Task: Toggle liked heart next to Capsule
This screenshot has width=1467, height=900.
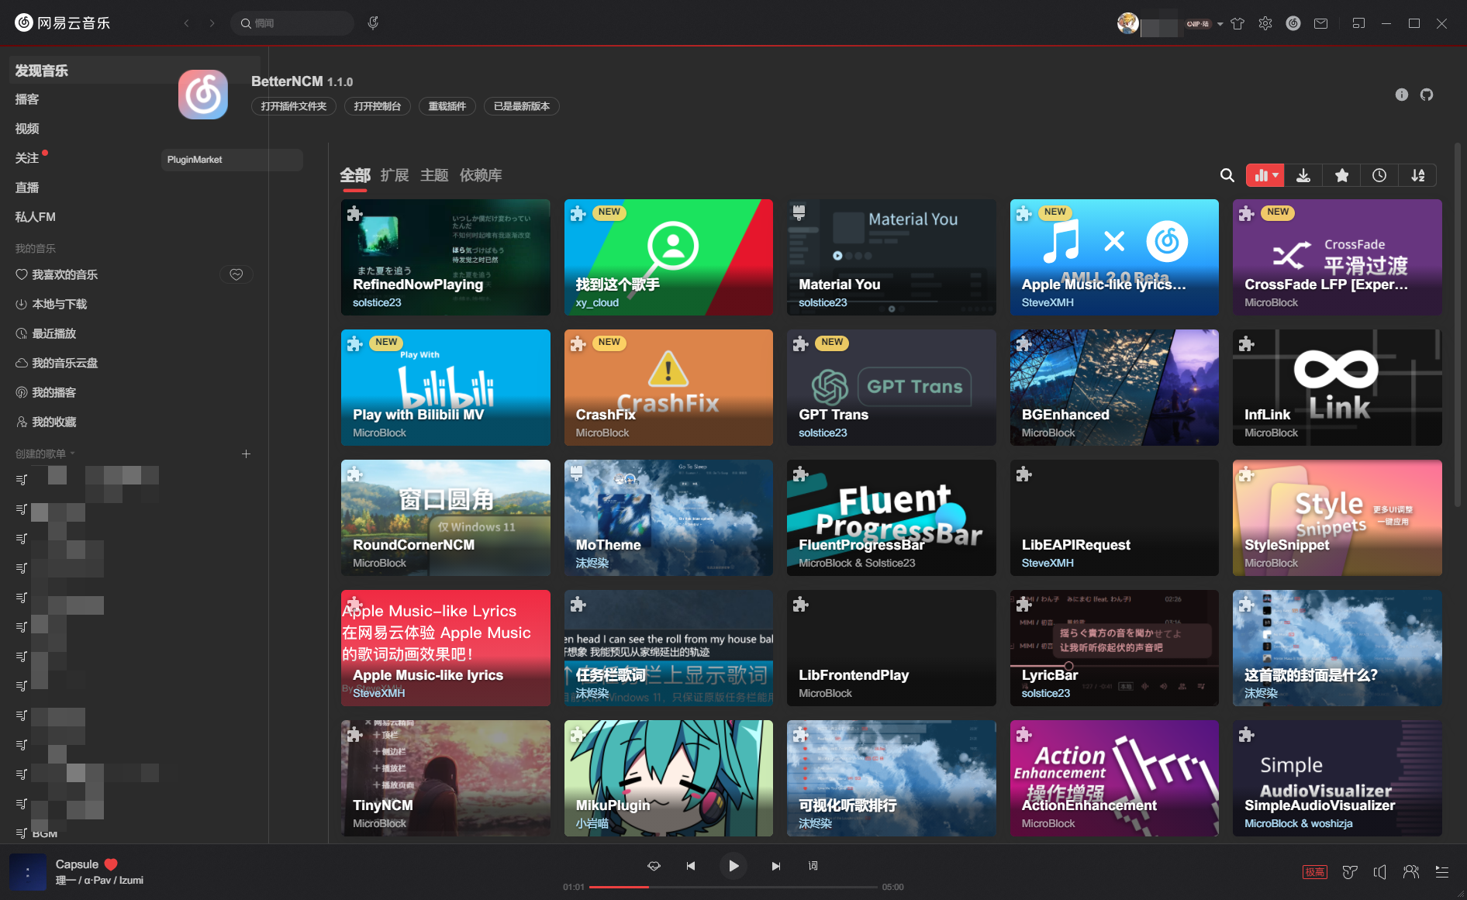Action: pos(111,864)
